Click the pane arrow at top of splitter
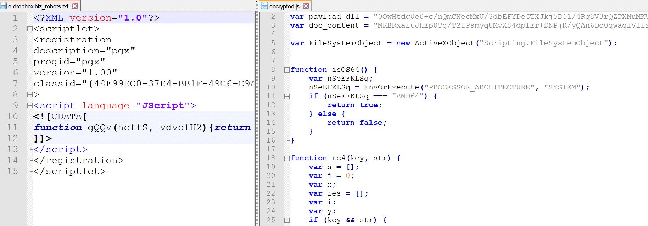 (257, 2)
